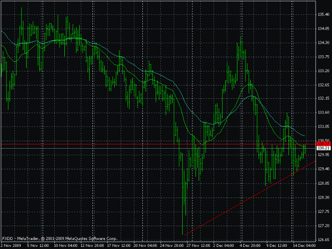332x249 pixels.
Task: Click the 20 Nov 04:00 time label
Action: coord(145,245)
